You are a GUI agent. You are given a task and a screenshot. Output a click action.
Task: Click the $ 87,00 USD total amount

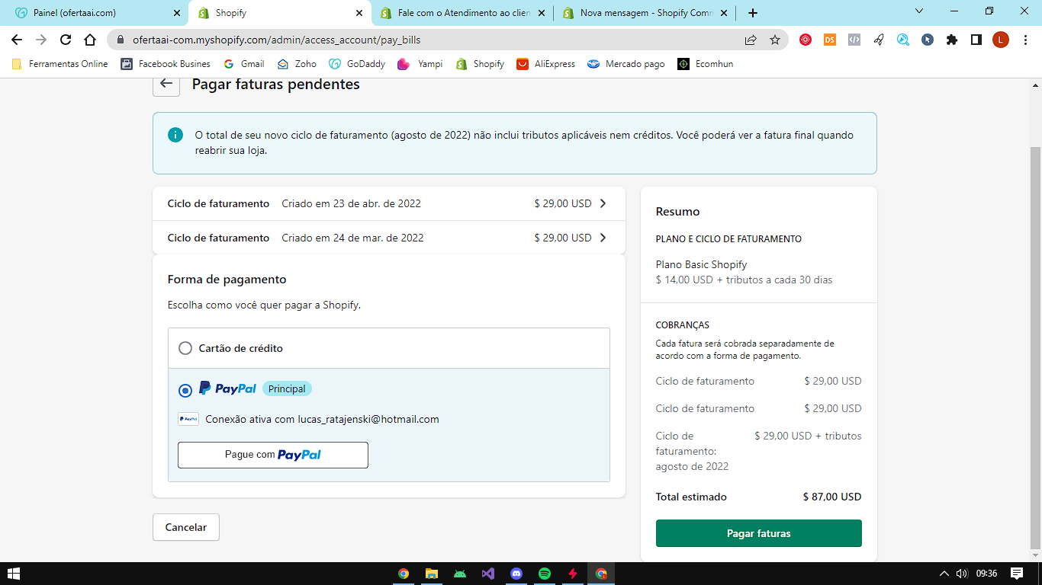coord(832,497)
